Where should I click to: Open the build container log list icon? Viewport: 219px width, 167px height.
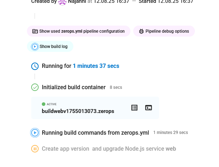[134, 108]
